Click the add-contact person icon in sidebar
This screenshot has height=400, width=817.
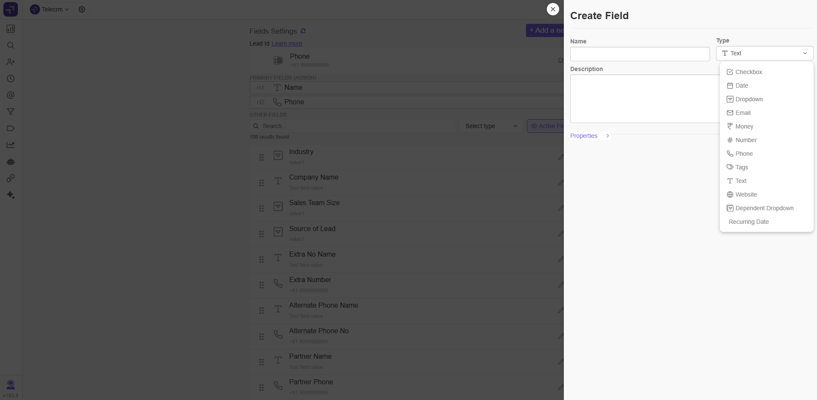[x=11, y=62]
